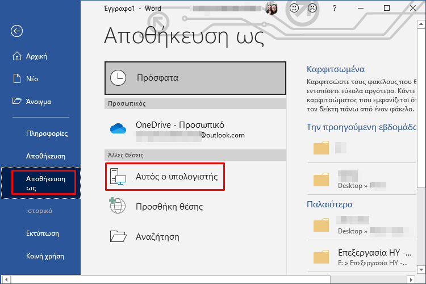
Task: Click the Την προηγούμενη εβδομάδα heading
Action: point(361,127)
